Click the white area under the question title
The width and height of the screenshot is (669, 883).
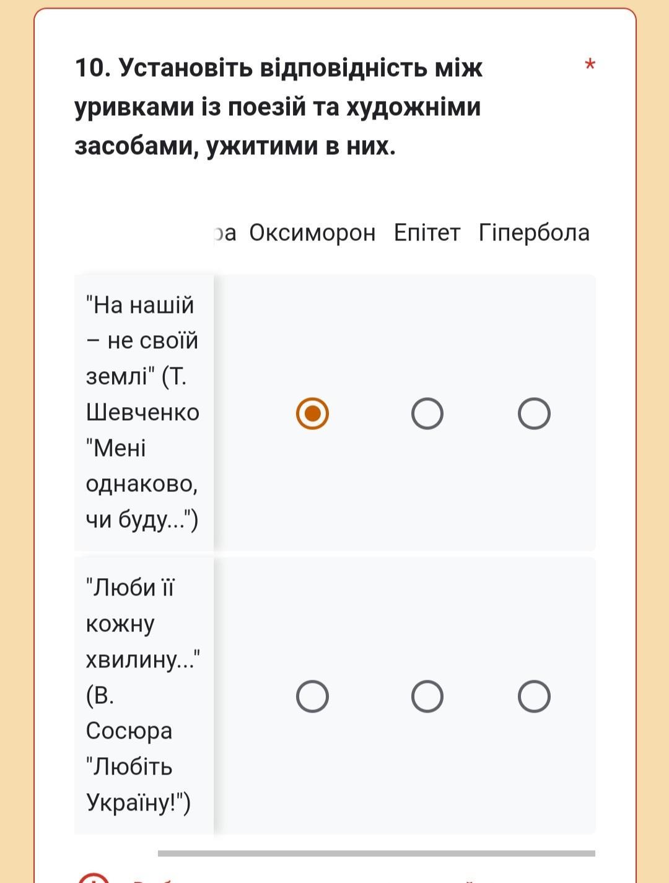pos(334,186)
